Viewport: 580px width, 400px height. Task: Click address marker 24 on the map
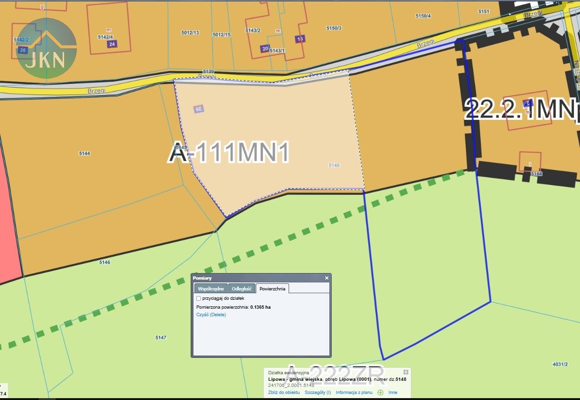click(x=112, y=44)
